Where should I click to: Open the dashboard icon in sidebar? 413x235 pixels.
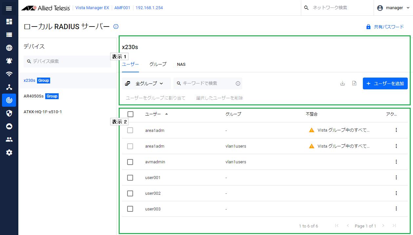[x=9, y=22]
